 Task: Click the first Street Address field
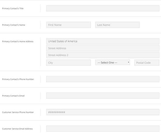[103, 48]
